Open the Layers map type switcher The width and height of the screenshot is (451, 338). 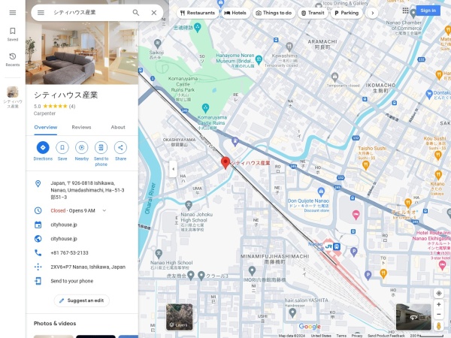[x=179, y=317]
